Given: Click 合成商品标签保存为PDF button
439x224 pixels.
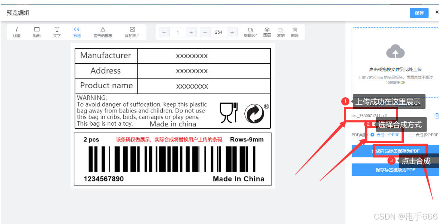Looking at the screenshot, I should [395, 151].
